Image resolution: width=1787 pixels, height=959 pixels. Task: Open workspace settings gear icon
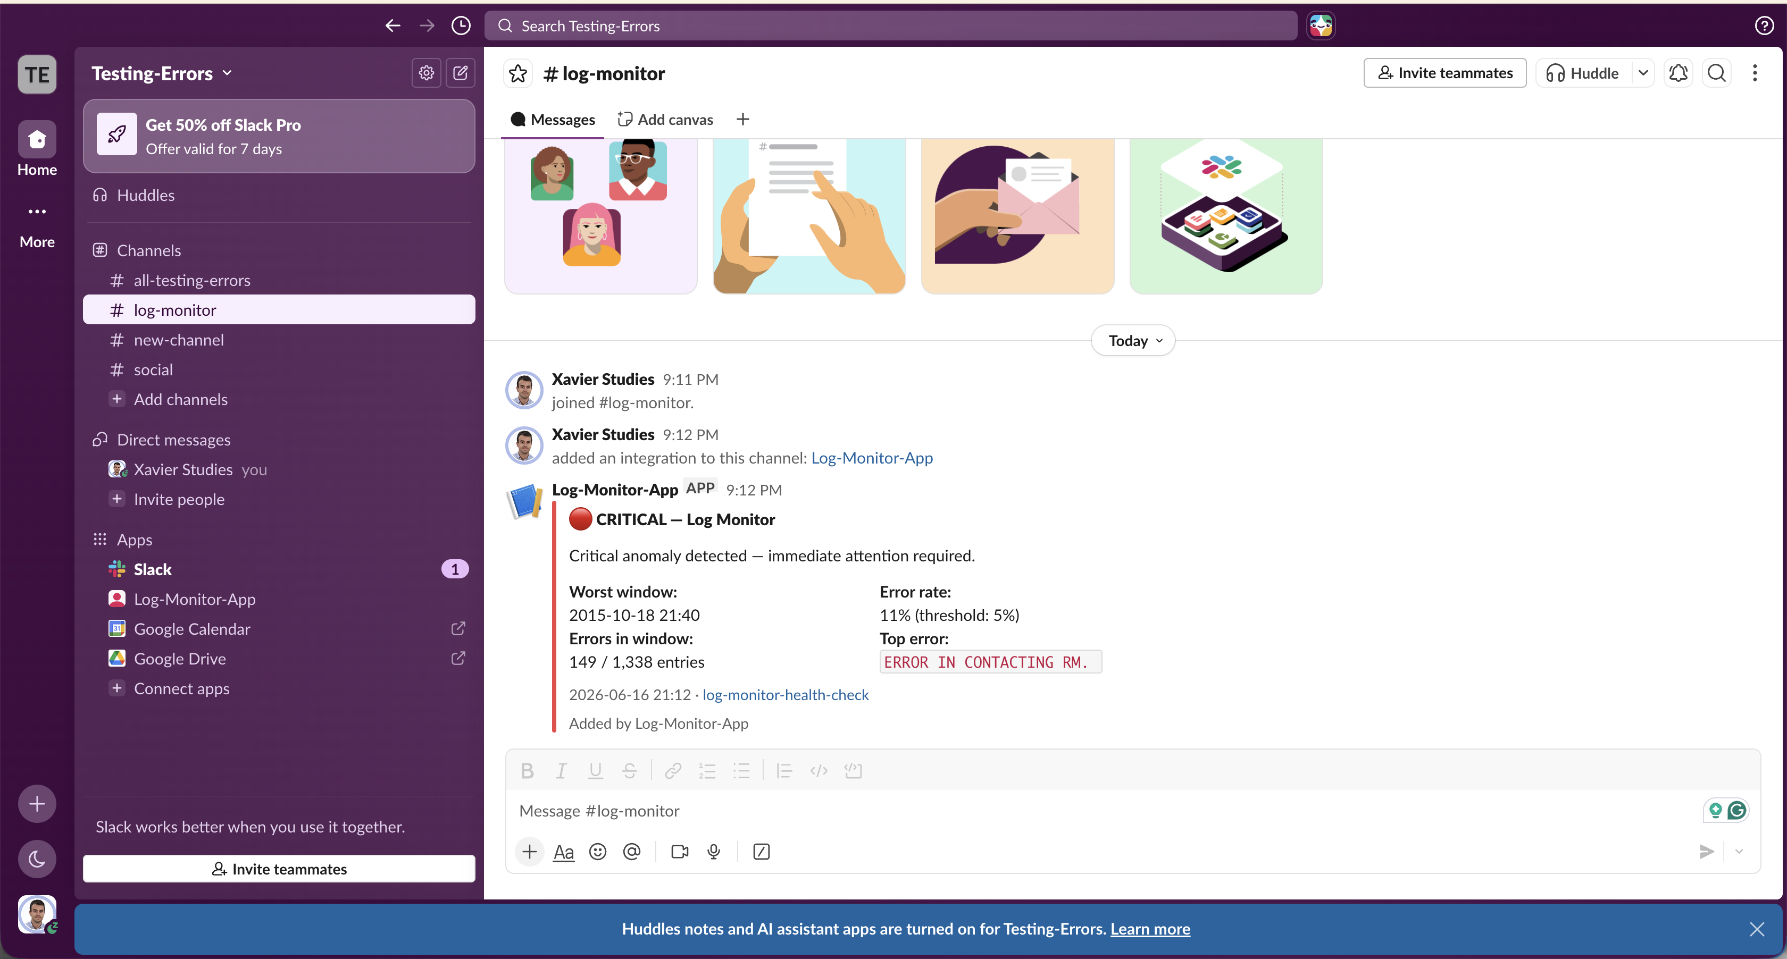tap(426, 73)
